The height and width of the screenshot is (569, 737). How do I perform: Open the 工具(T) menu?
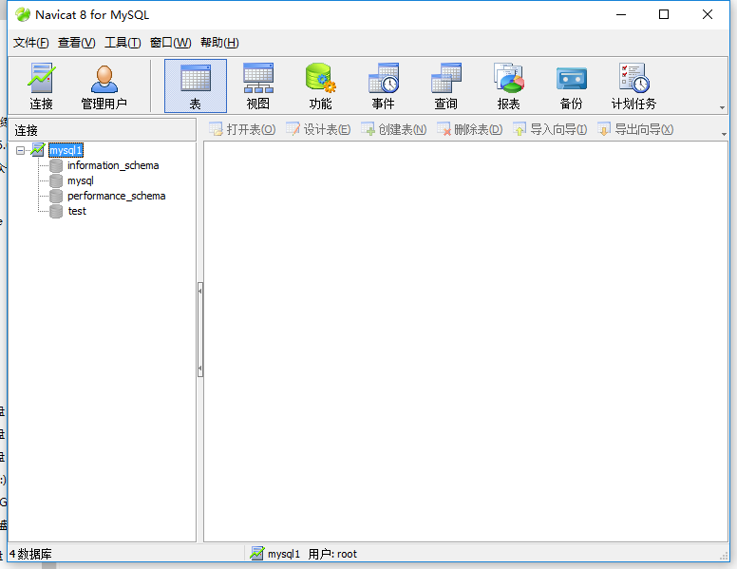tap(123, 43)
